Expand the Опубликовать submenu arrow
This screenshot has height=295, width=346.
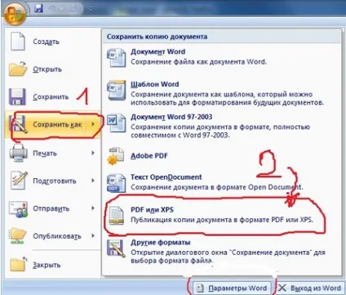coord(93,235)
